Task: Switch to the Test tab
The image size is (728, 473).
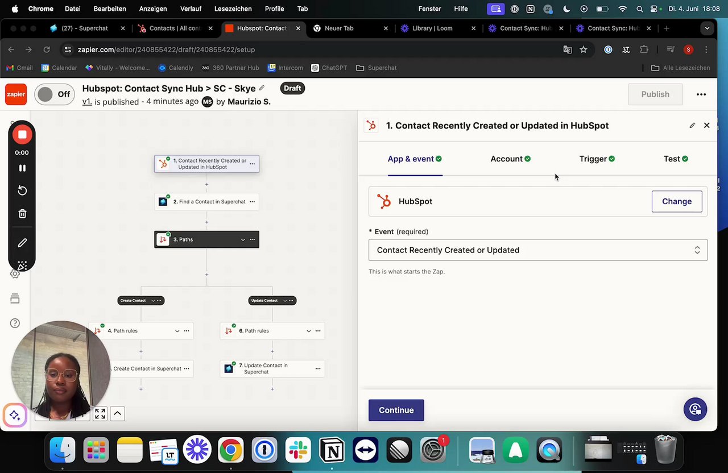Action: pos(676,159)
